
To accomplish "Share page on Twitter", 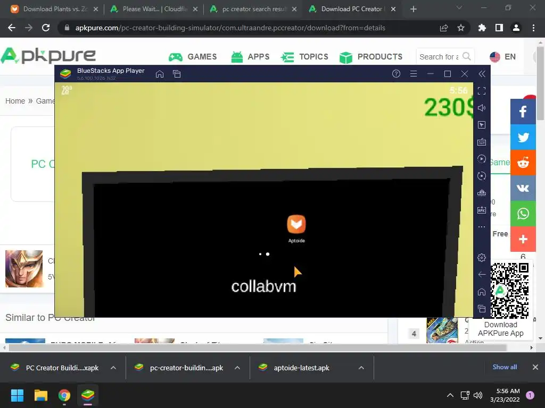I will [x=523, y=137].
